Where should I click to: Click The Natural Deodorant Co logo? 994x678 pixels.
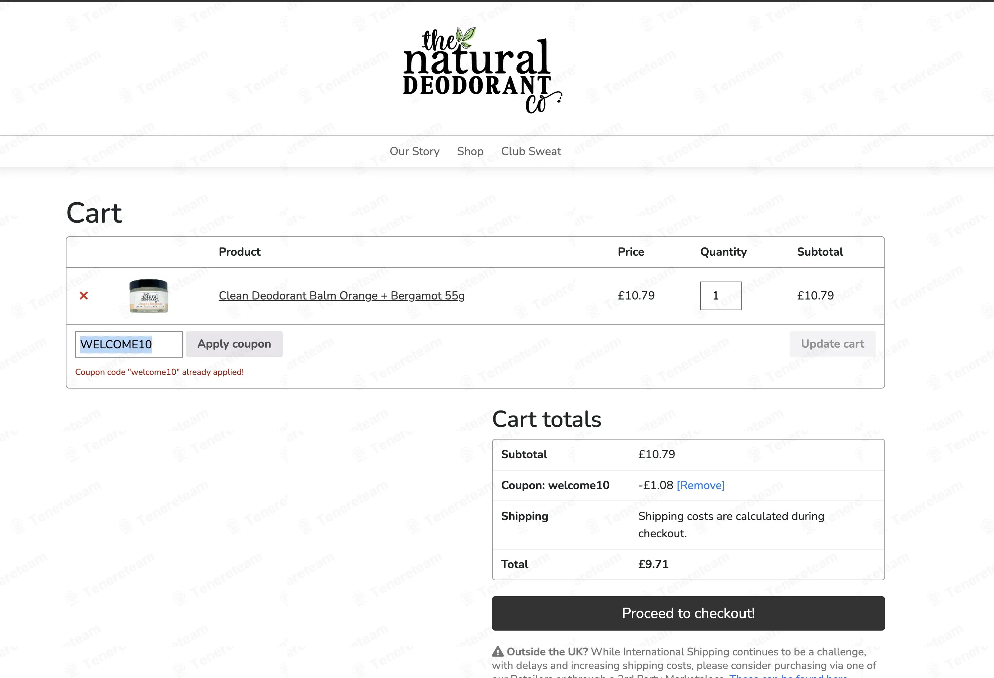point(483,70)
